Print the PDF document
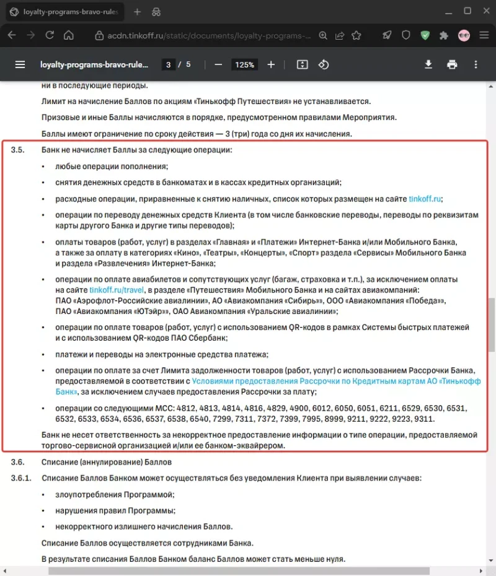 point(452,64)
